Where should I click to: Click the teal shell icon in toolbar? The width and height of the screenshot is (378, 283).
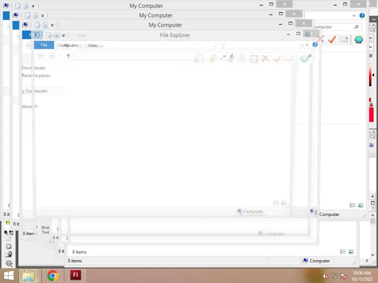pyautogui.click(x=358, y=39)
